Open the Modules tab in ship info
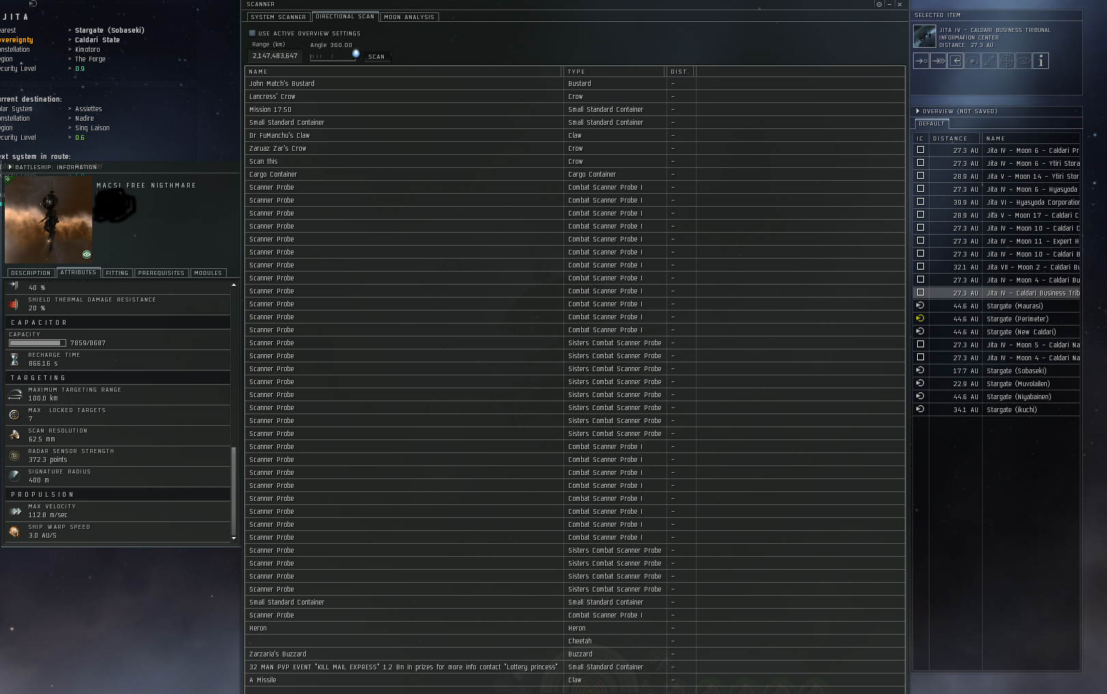Image resolution: width=1107 pixels, height=694 pixels. pyautogui.click(x=208, y=273)
